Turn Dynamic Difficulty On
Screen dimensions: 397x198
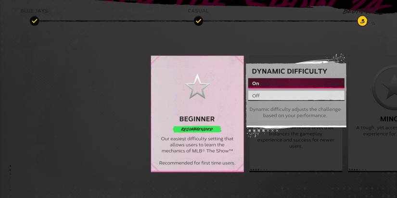click(296, 83)
